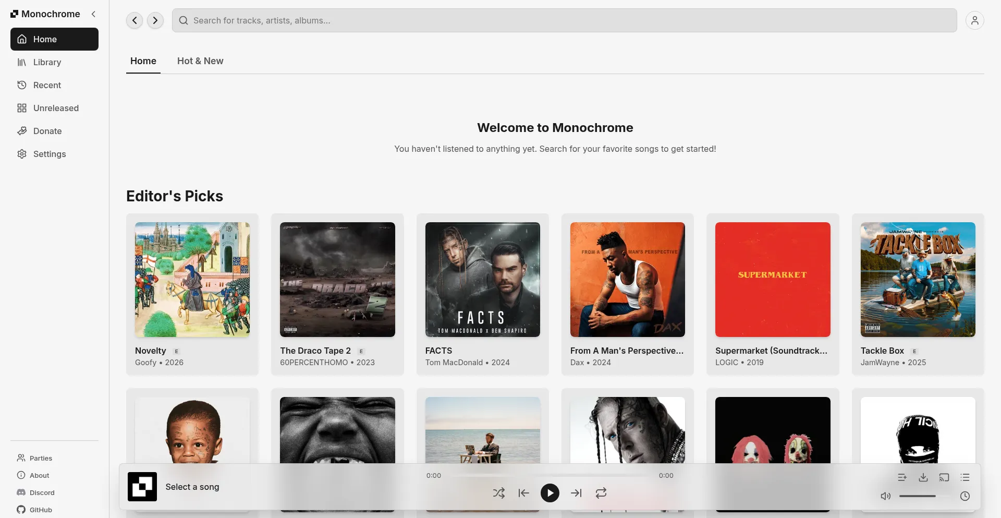Image resolution: width=1001 pixels, height=518 pixels.
Task: Click the Dax • 2024 text
Action: click(591, 363)
